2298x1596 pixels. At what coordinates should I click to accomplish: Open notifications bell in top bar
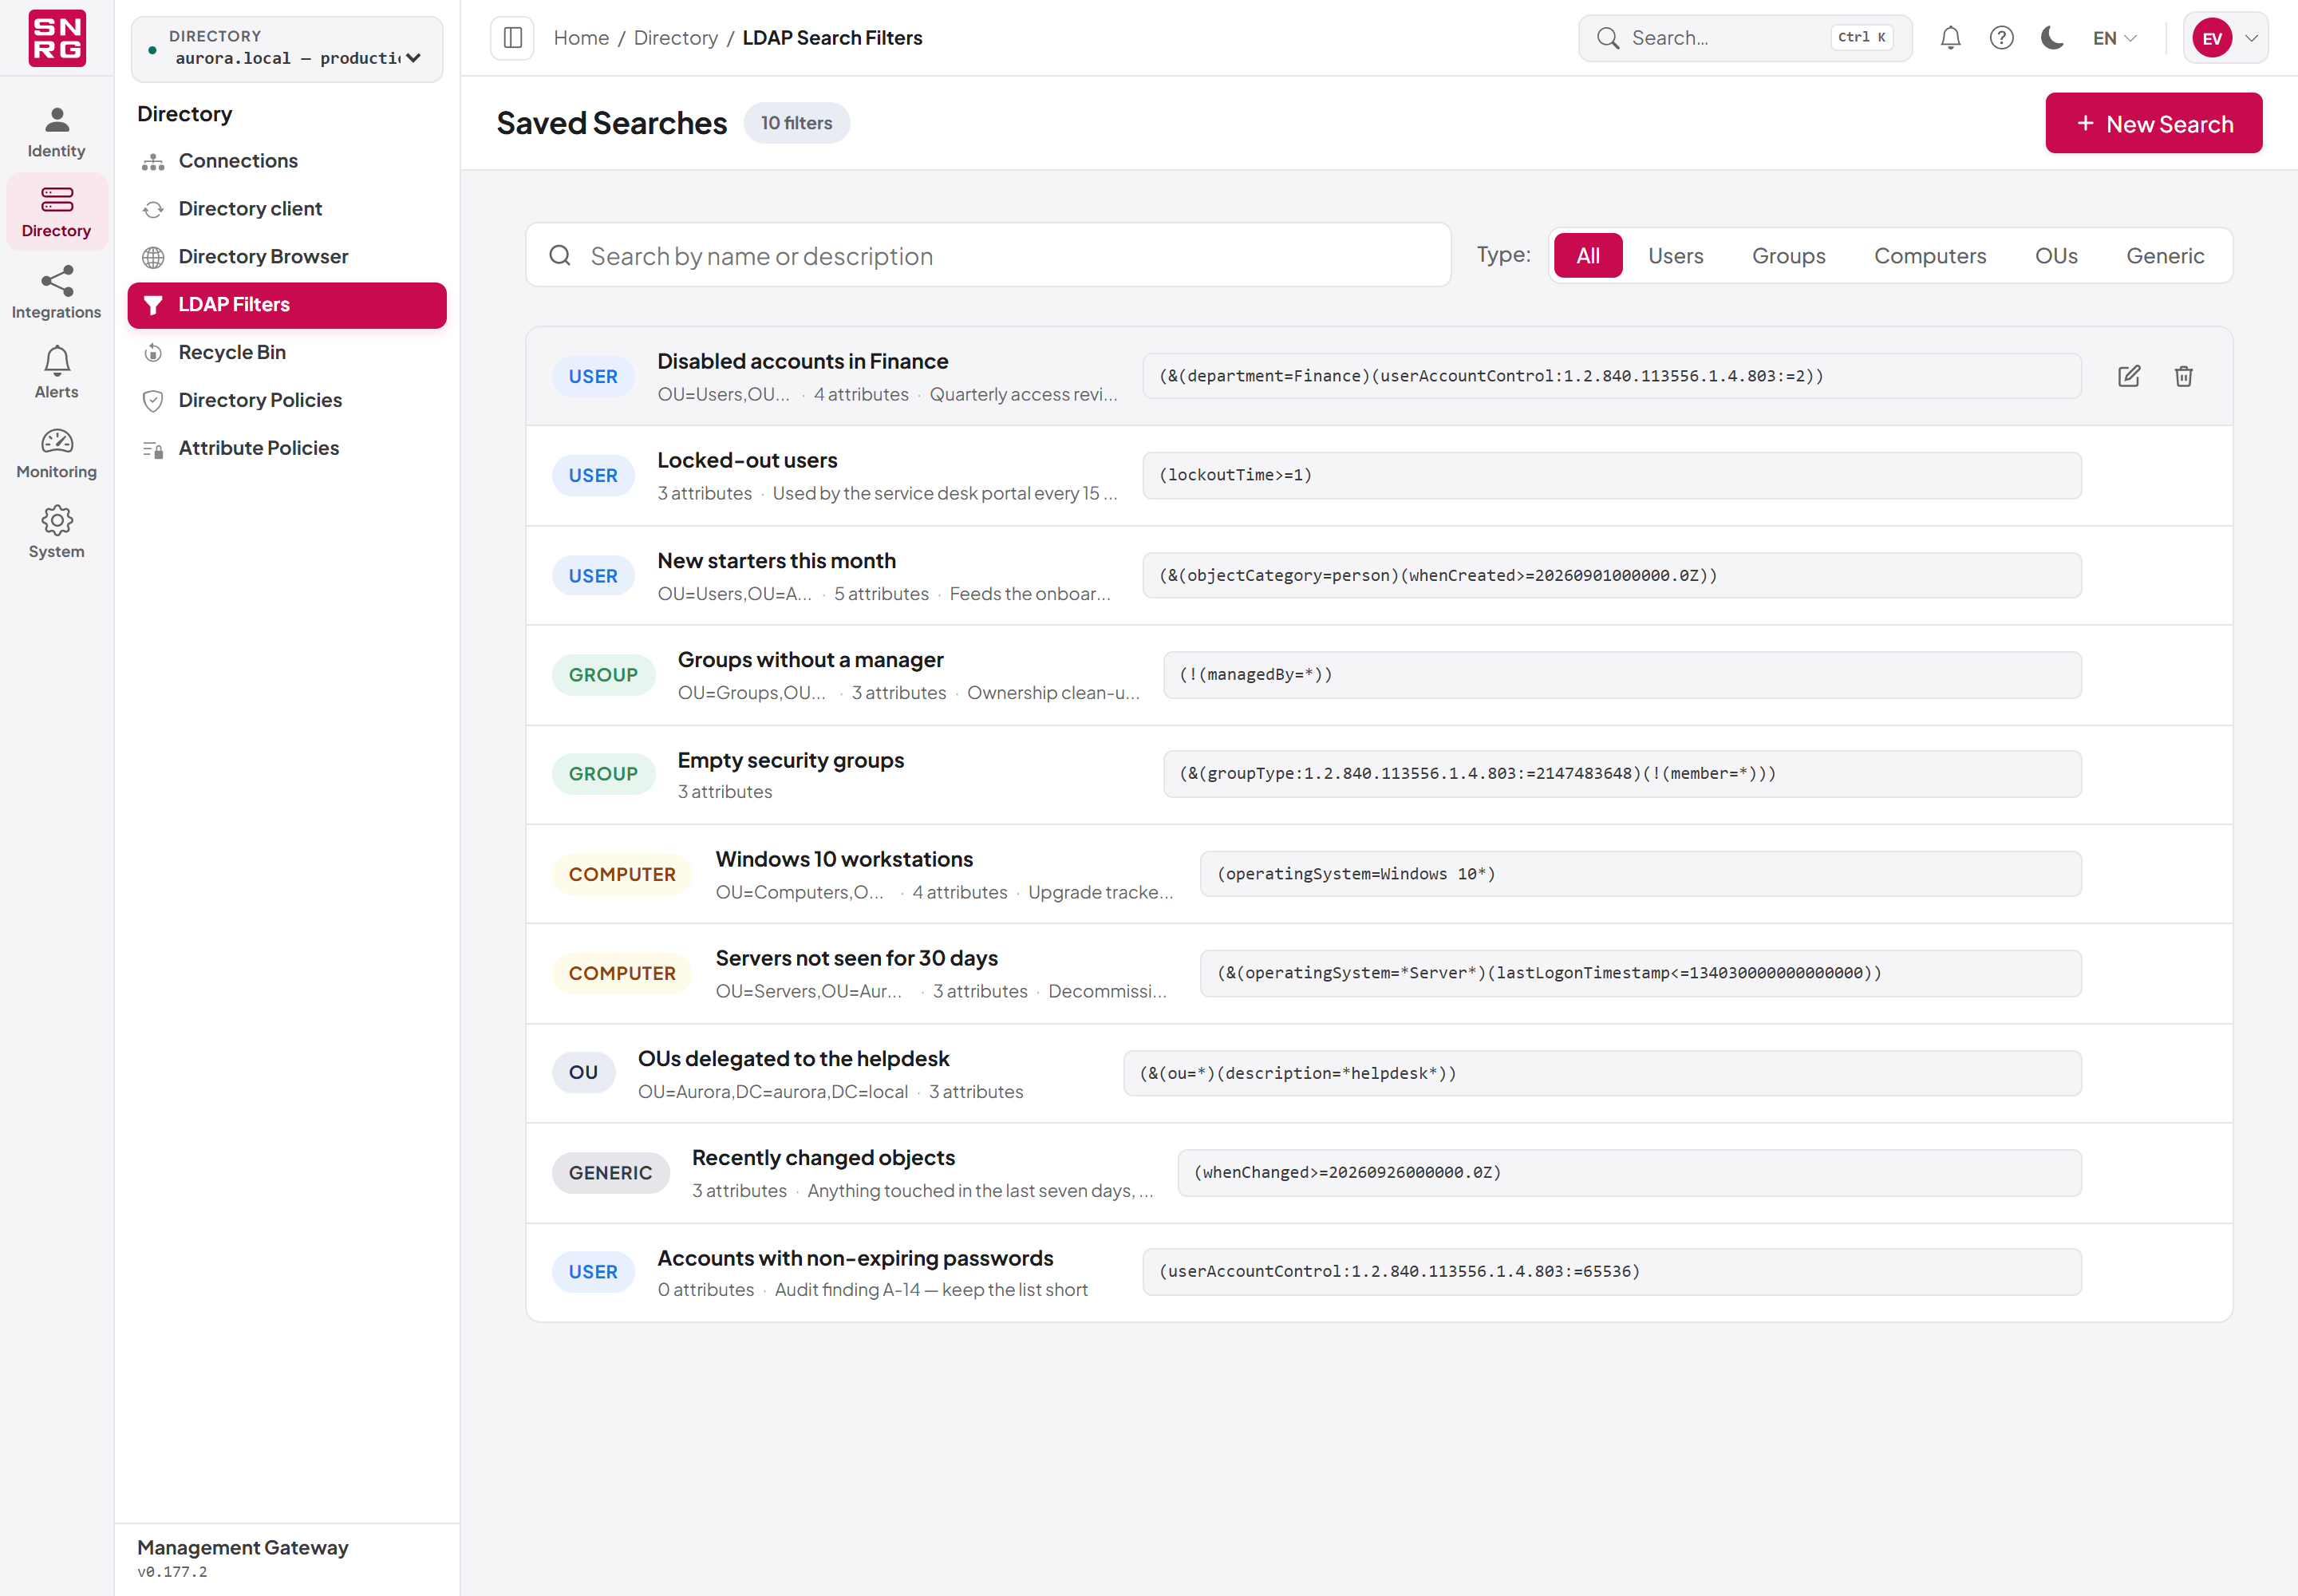[1950, 38]
